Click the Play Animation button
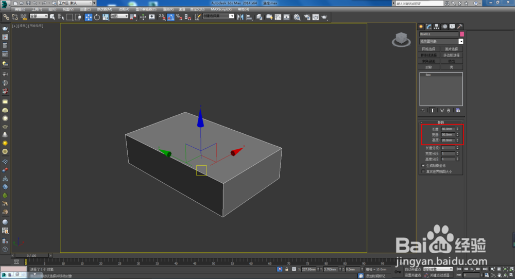Image resolution: width=515 pixels, height=279 pixels. click(472, 269)
